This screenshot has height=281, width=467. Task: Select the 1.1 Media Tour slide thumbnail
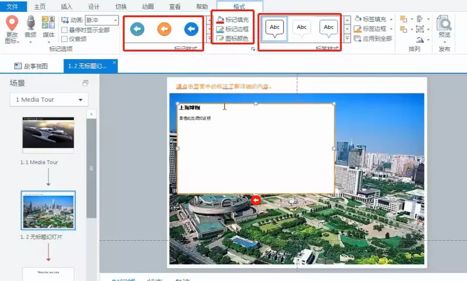pyautogui.click(x=48, y=135)
